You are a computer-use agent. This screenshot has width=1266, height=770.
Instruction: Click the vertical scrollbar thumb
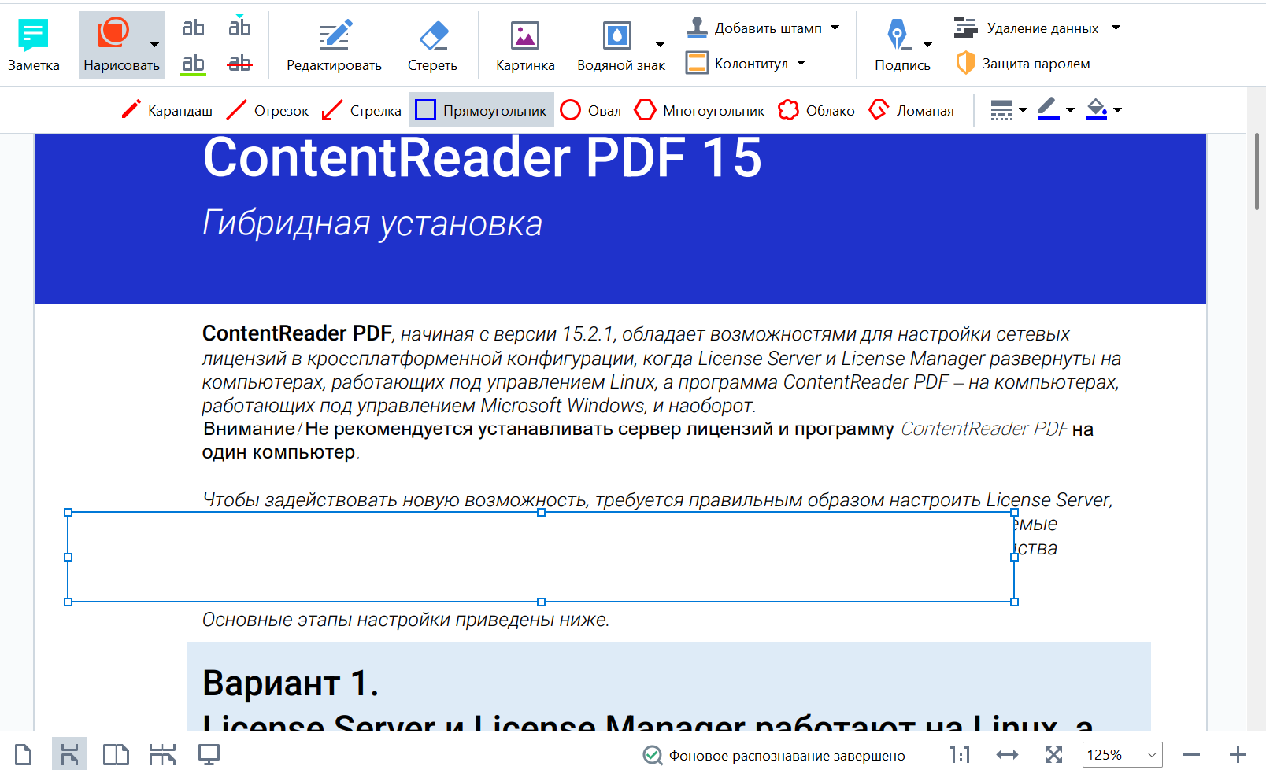1257,171
